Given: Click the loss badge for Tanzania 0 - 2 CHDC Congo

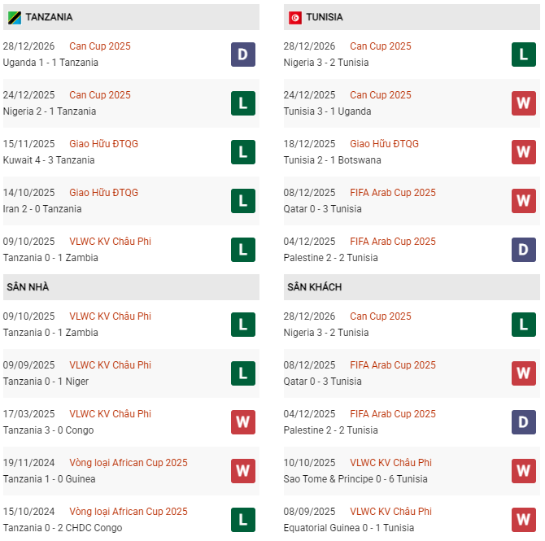Looking at the screenshot, I should click(242, 520).
